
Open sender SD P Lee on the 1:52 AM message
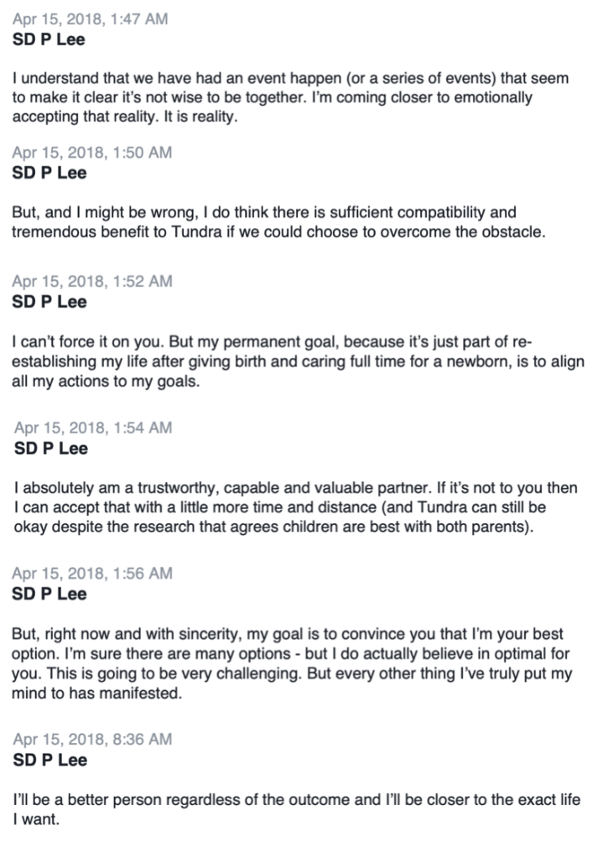(49, 301)
